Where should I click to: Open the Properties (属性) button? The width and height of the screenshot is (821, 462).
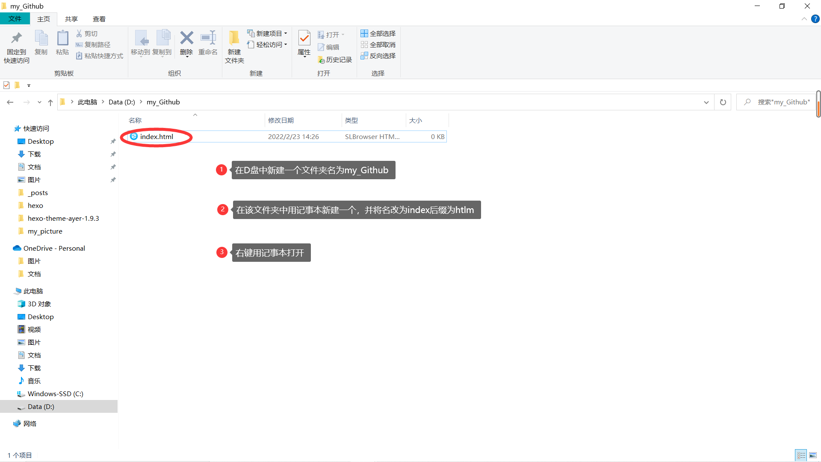304,43
